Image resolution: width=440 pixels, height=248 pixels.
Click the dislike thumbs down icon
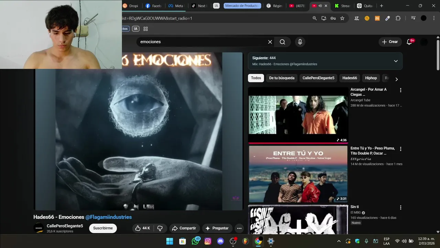(x=160, y=228)
